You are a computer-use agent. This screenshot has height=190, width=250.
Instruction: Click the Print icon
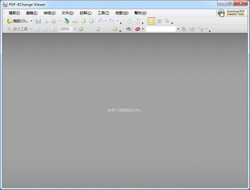point(46,21)
